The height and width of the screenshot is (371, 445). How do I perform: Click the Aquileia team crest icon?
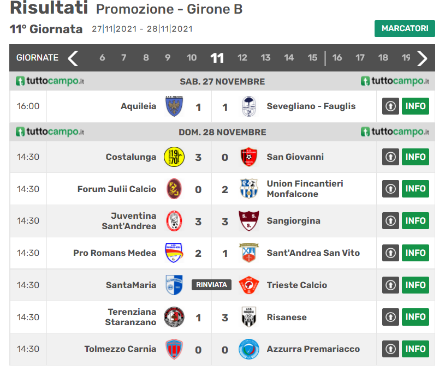(174, 106)
